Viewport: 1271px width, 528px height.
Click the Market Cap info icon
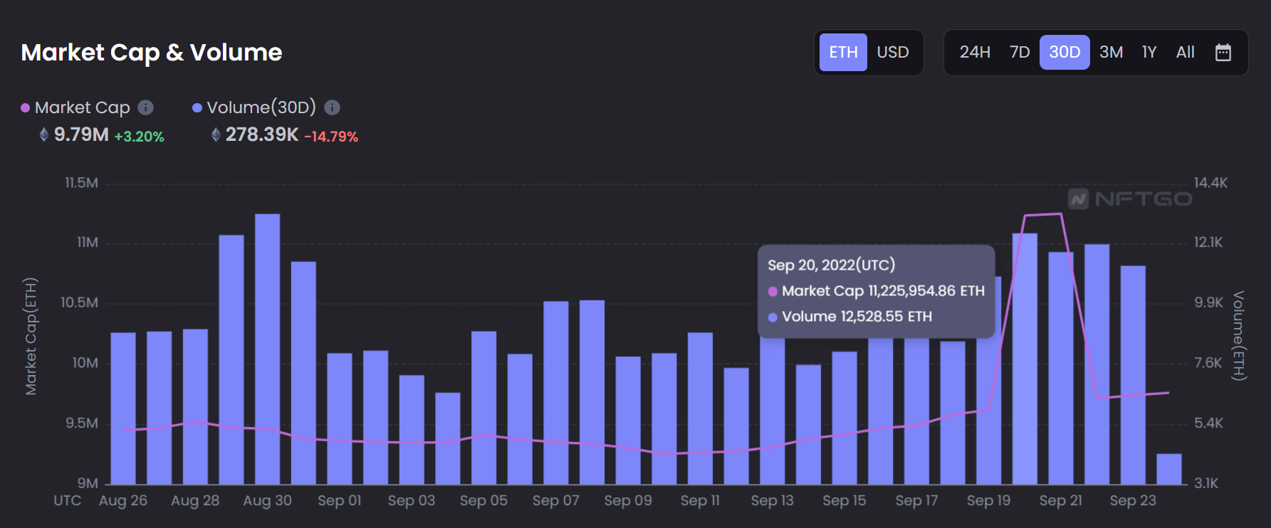tap(145, 107)
